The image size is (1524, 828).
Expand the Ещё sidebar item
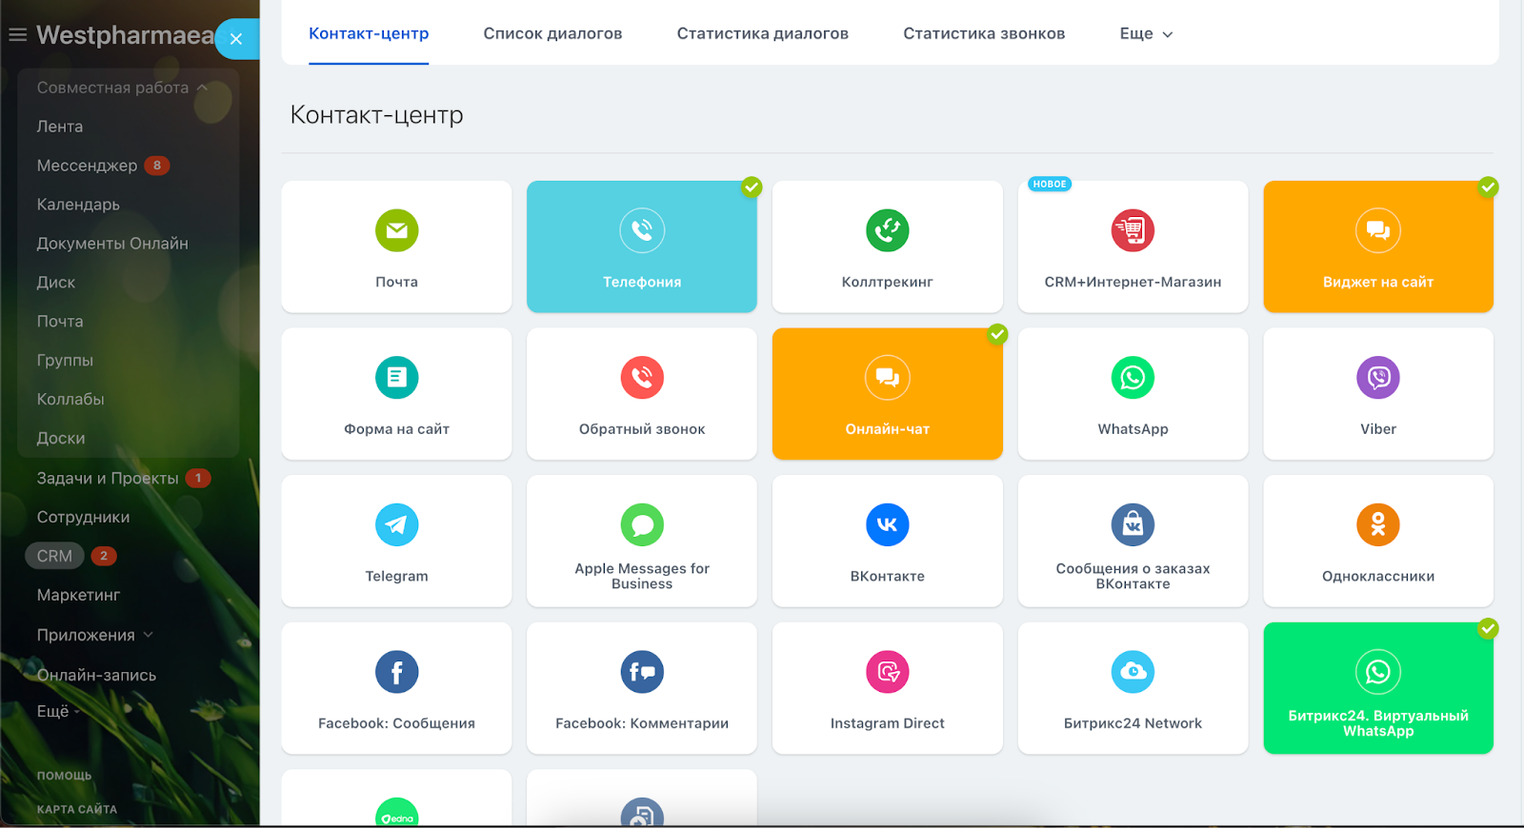tap(58, 711)
